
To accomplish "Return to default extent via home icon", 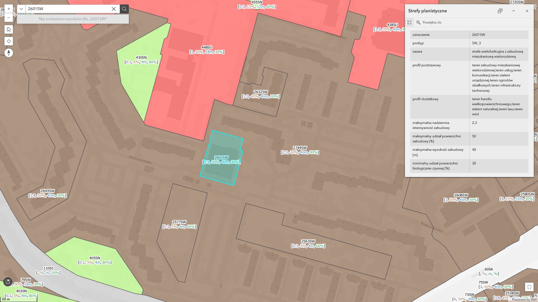I will [9, 29].
